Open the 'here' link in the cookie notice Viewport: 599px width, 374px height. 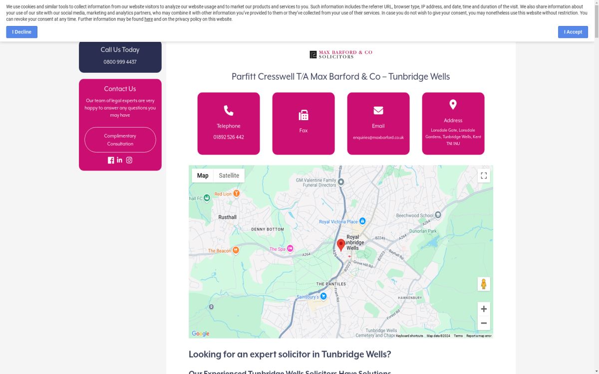pos(148,19)
